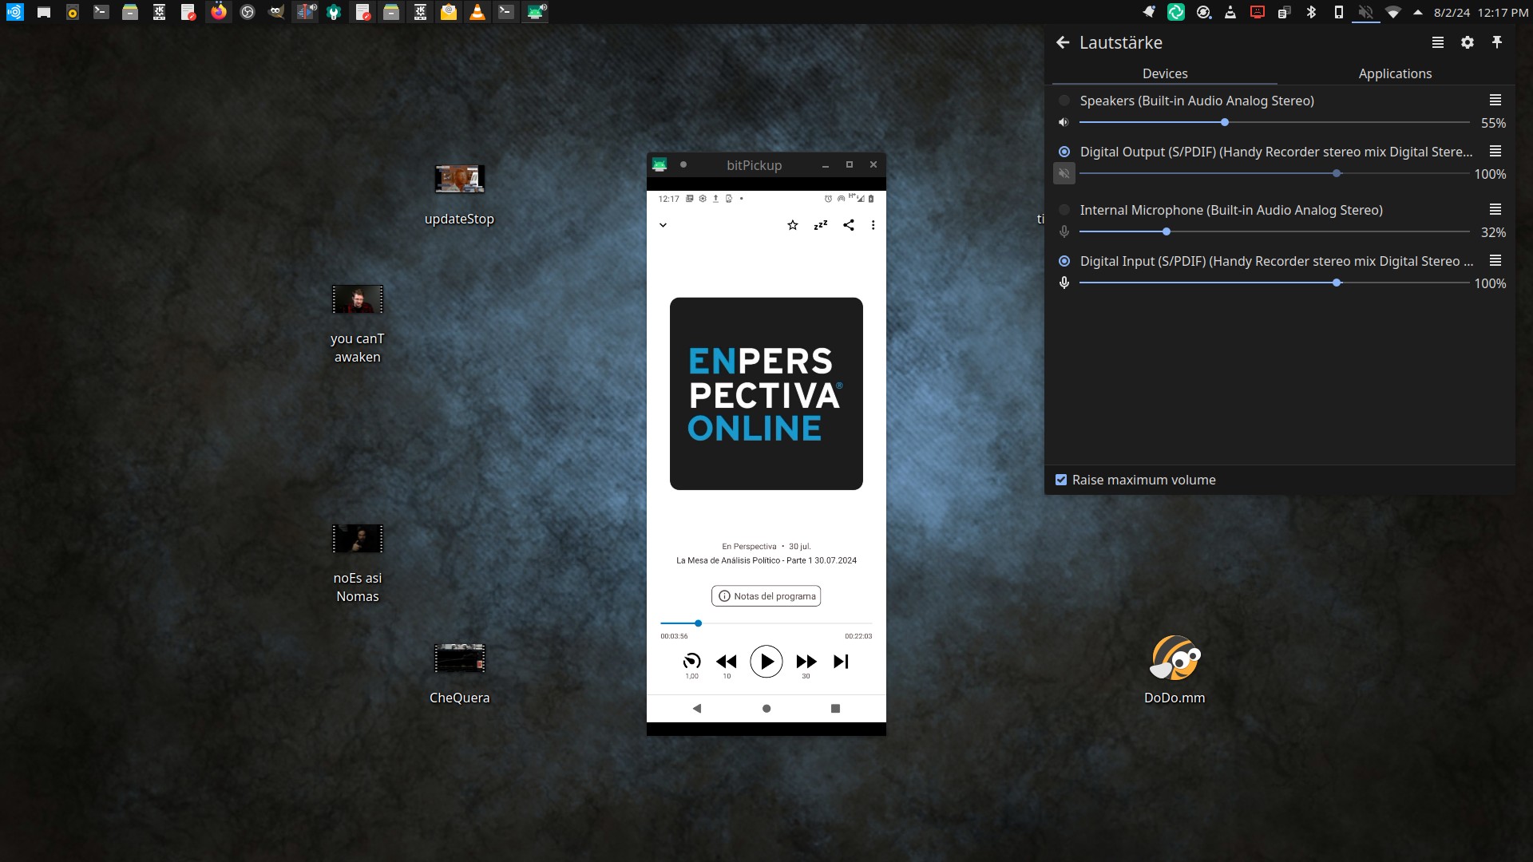This screenshot has width=1533, height=862.
Task: Rewind 10 seconds
Action: (x=727, y=664)
